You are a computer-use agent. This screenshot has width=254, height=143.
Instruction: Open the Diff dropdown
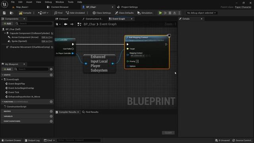pos(43,13)
